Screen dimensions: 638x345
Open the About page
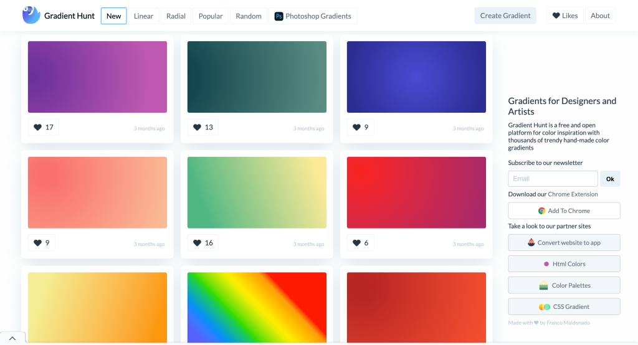point(600,16)
